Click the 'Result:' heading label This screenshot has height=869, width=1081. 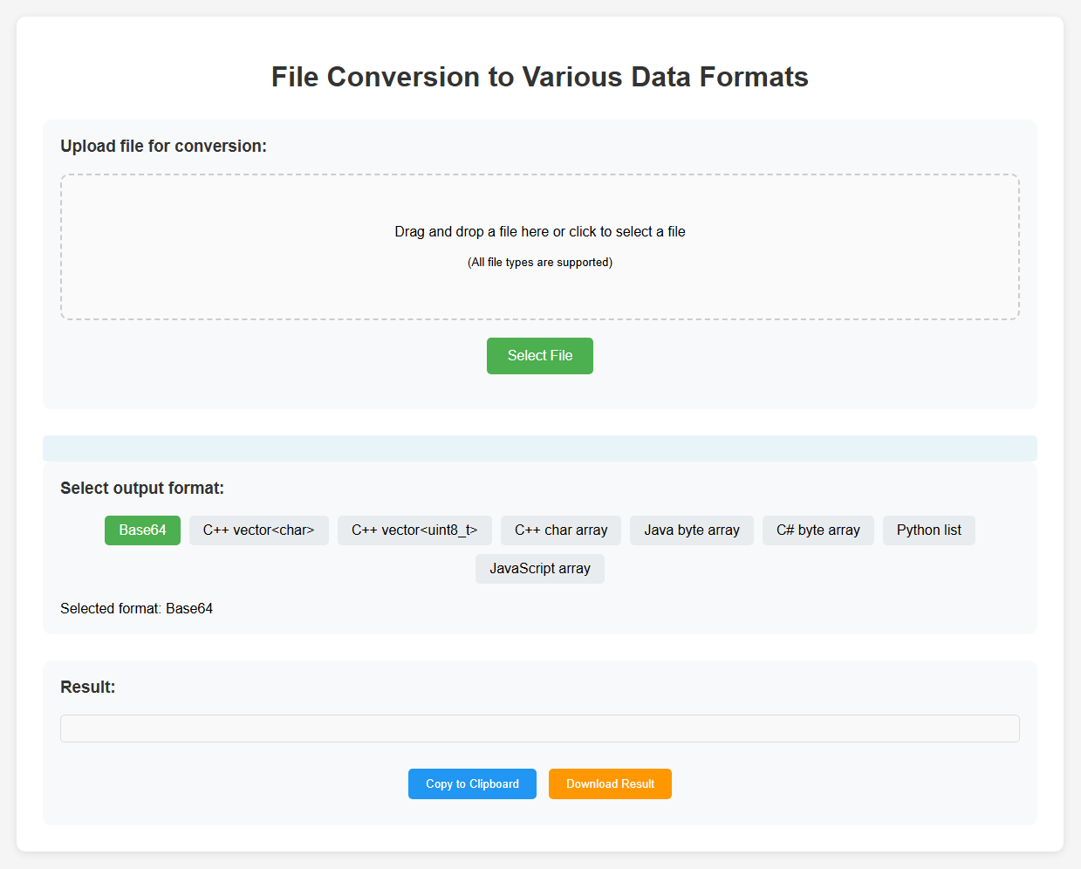coord(87,688)
